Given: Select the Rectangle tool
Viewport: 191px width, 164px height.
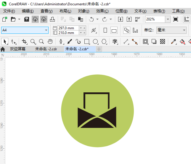Looking at the screenshot, I should 87,42.
